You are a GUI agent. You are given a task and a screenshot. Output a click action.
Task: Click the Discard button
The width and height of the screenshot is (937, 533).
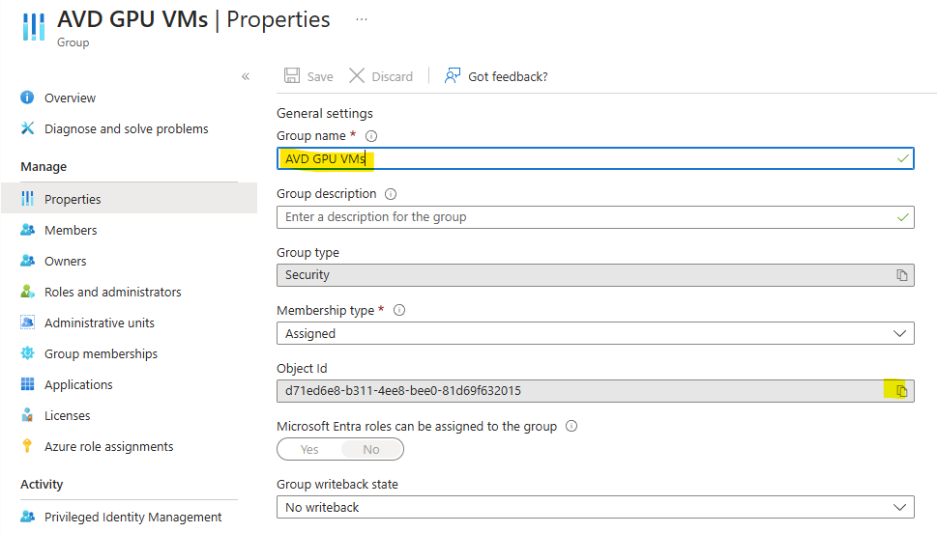[381, 76]
